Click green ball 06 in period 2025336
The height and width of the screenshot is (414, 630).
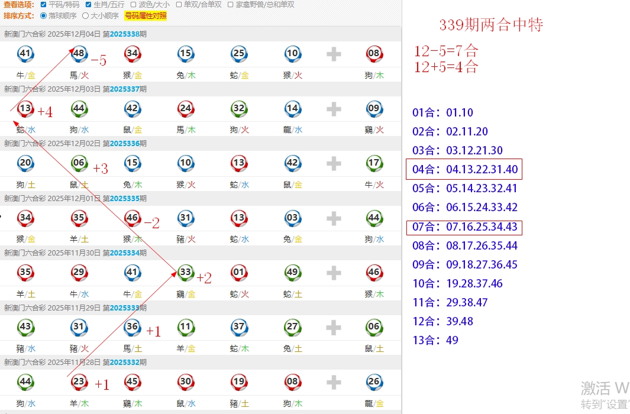pos(79,163)
